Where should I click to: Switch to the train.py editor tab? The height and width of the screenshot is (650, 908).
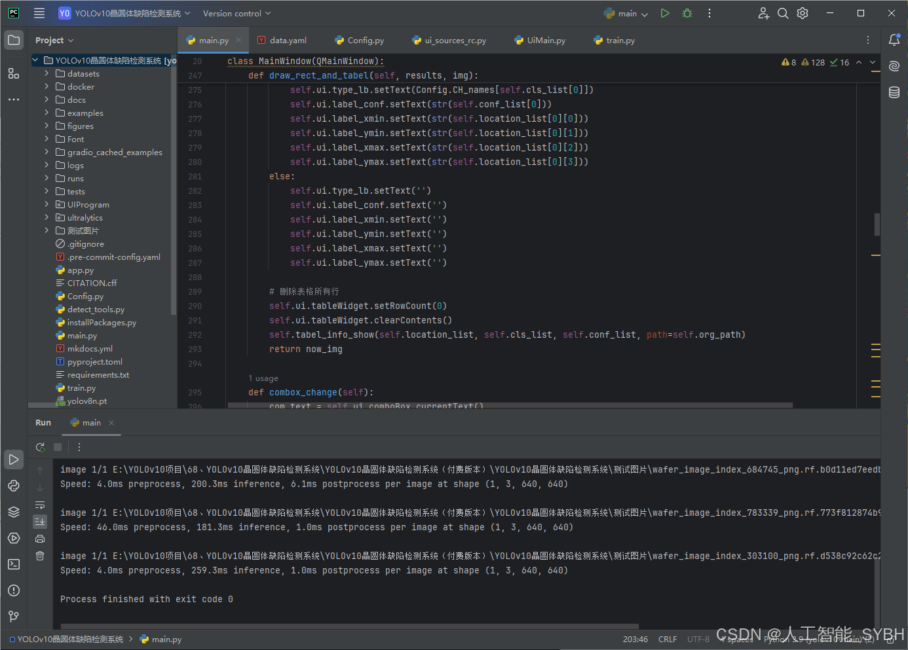(615, 40)
